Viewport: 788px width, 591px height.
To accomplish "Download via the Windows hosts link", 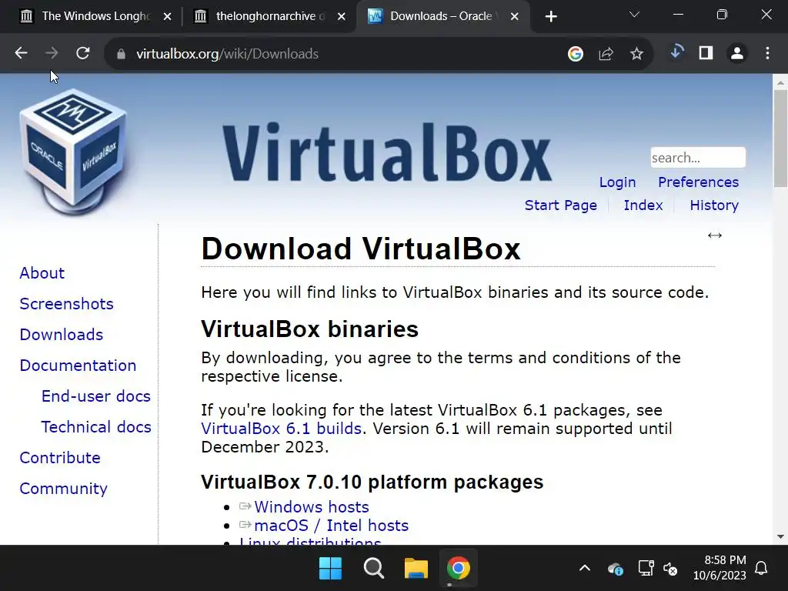I will 312,506.
